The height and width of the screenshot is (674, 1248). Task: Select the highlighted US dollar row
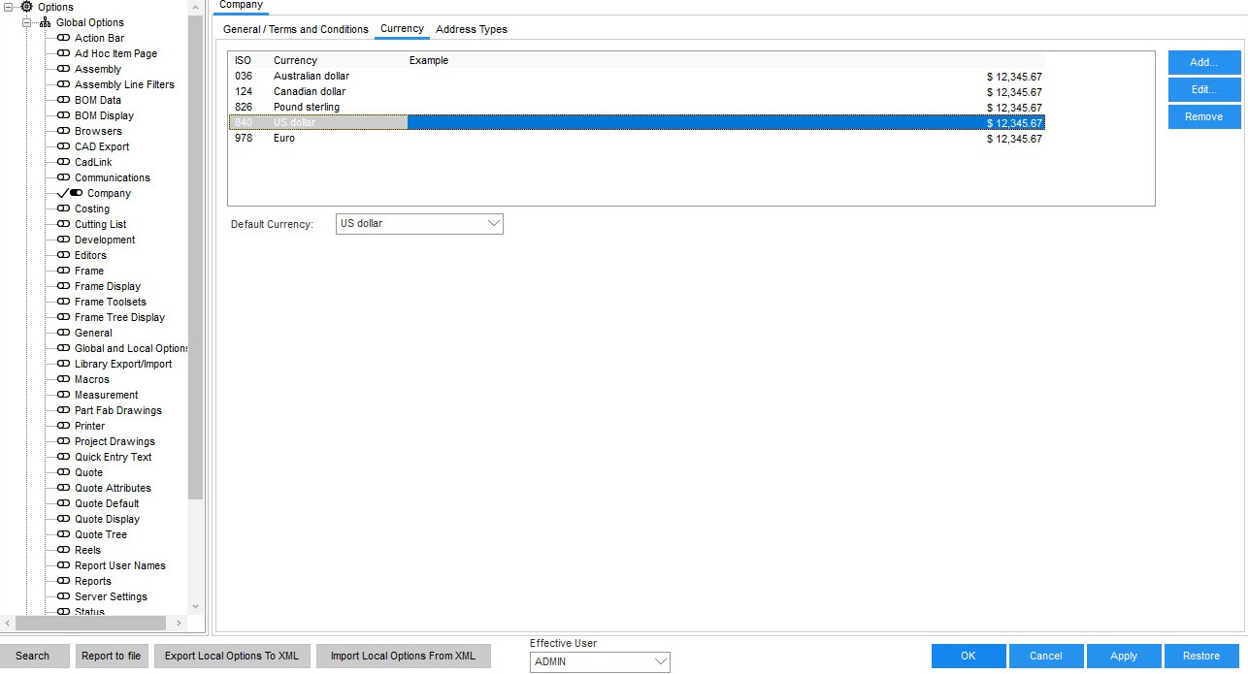pos(637,122)
